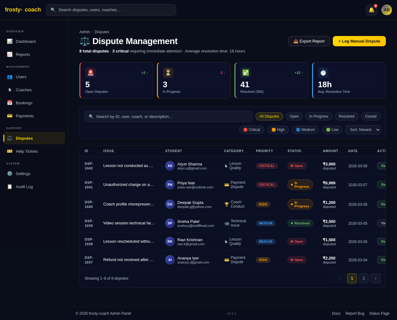This screenshot has width=397, height=320.
Task: Click the Dashboard chart icon in sidebar
Action: [x=10, y=41]
